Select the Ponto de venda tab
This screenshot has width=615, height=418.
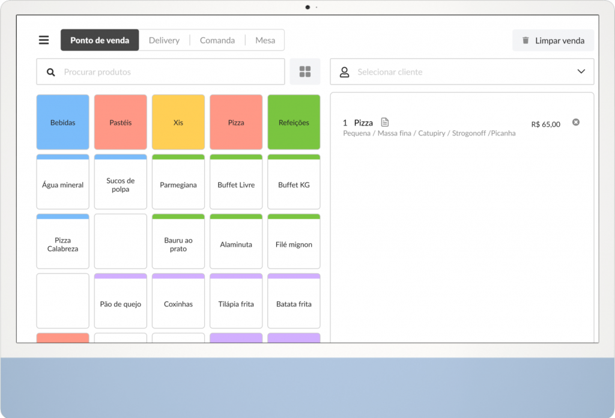[x=100, y=40]
